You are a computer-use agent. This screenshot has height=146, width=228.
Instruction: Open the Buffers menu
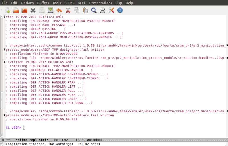[x=43, y=3]
